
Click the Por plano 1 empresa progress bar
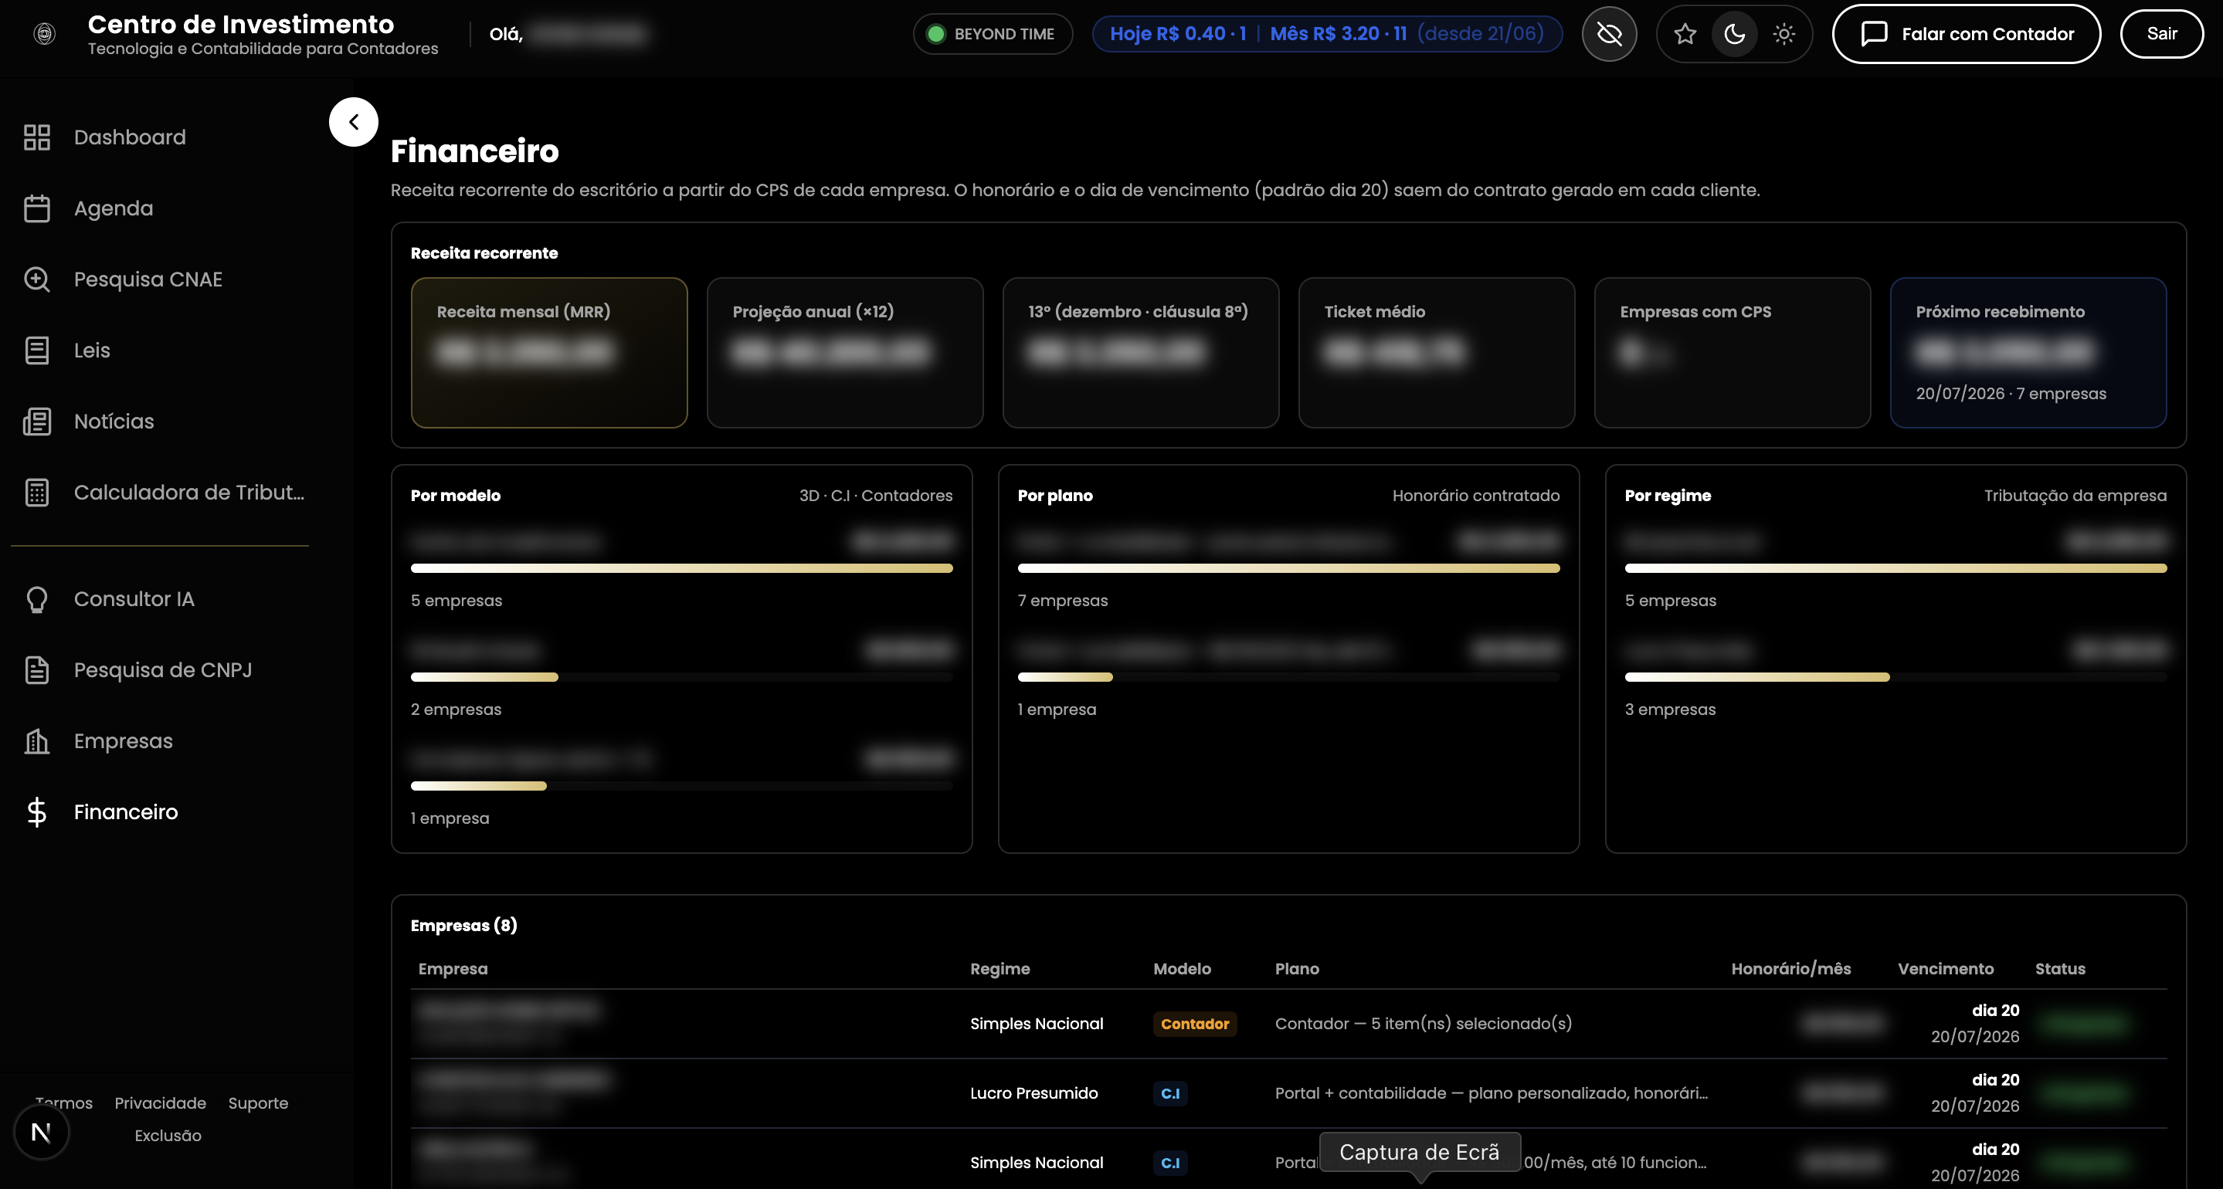(x=1288, y=676)
